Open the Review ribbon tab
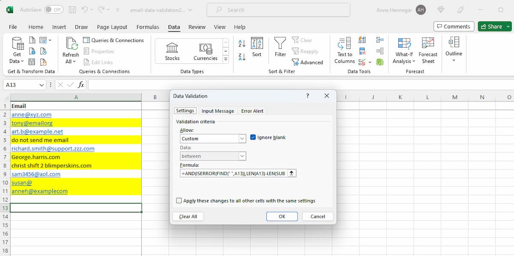Screen dimensions: 514x256 197,27
